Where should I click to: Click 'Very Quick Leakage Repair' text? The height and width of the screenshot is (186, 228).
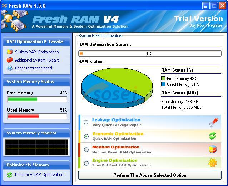coord(117,125)
